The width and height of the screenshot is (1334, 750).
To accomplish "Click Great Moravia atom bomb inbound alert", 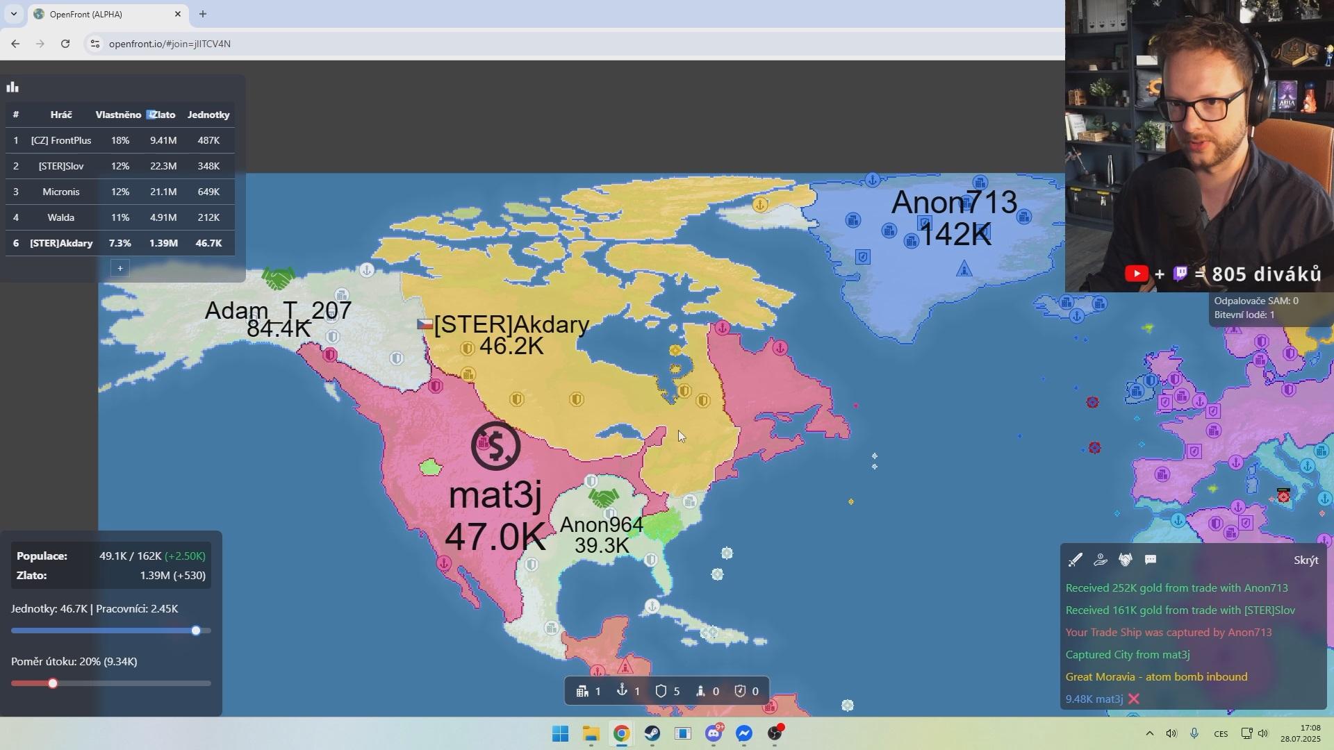I will (x=1156, y=676).
